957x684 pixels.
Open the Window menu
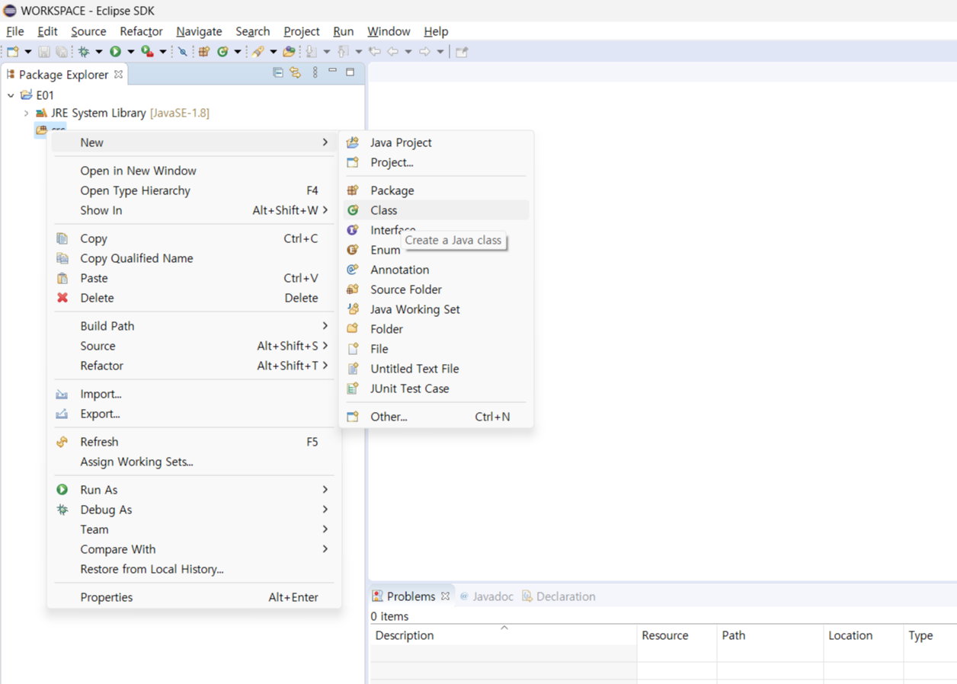[389, 31]
